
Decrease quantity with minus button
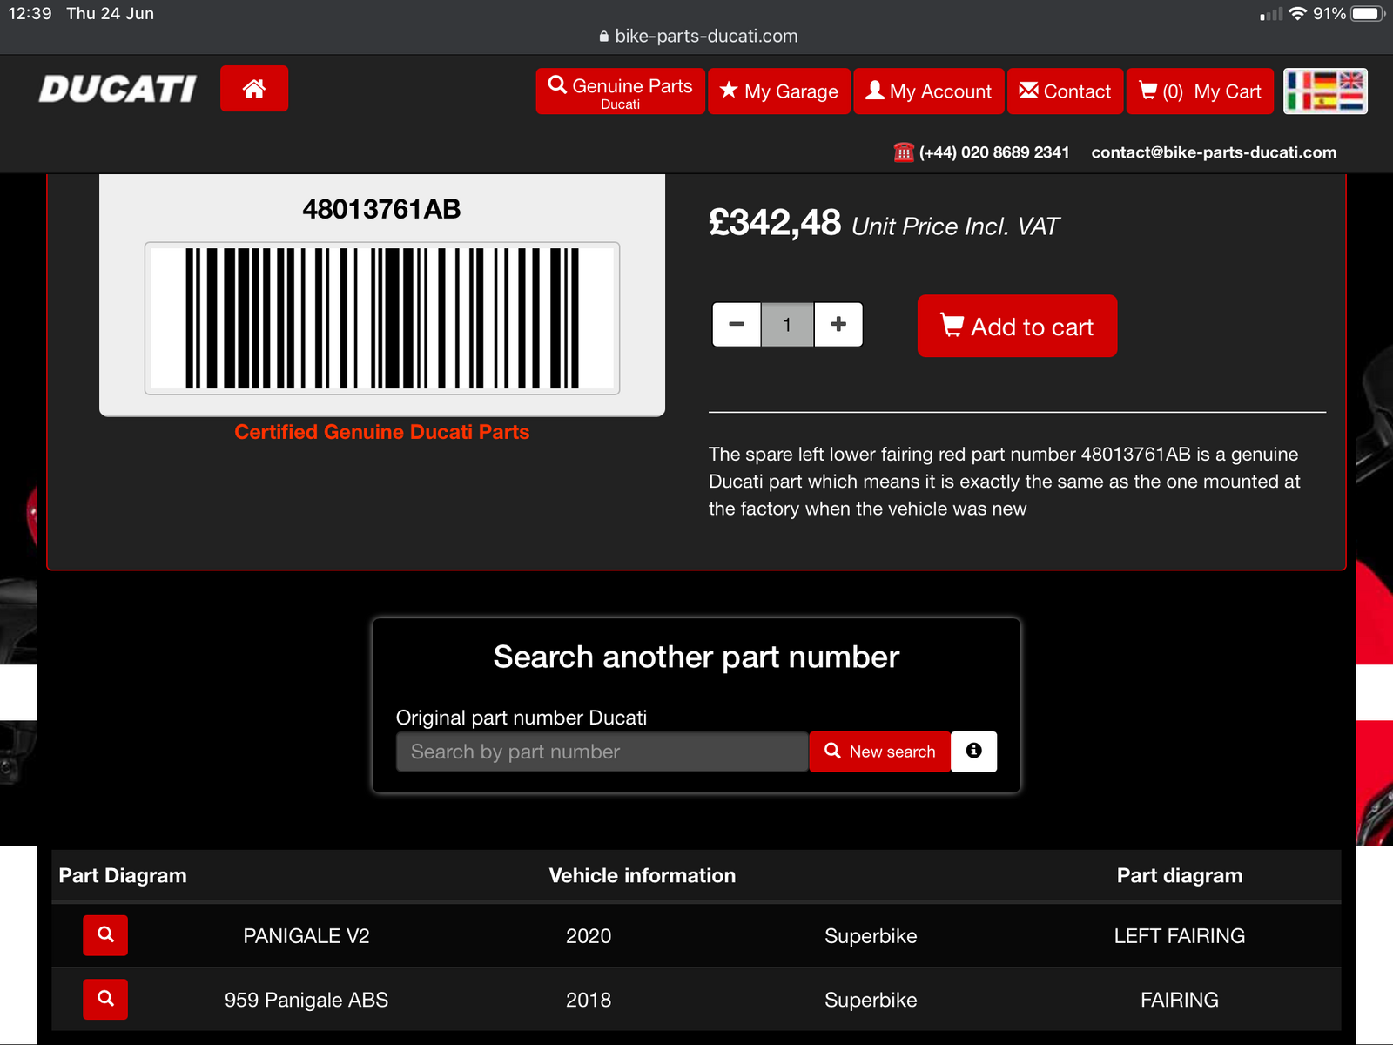click(x=737, y=325)
